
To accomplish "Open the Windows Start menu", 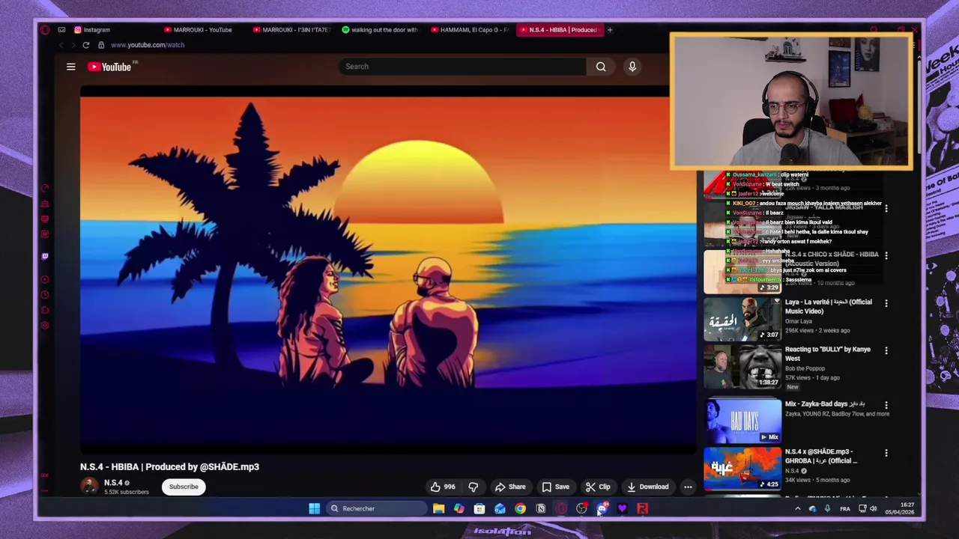I will click(315, 509).
